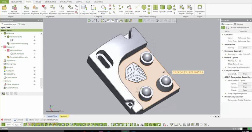This screenshot has width=252, height=132.
Task: Create a constructed Sphere
Action: (169, 9)
